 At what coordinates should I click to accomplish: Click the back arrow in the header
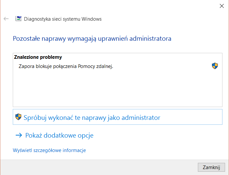(6, 19)
